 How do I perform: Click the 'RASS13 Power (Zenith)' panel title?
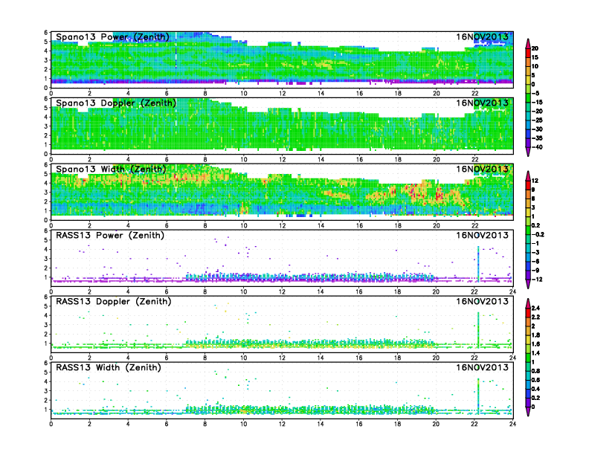pos(109,236)
